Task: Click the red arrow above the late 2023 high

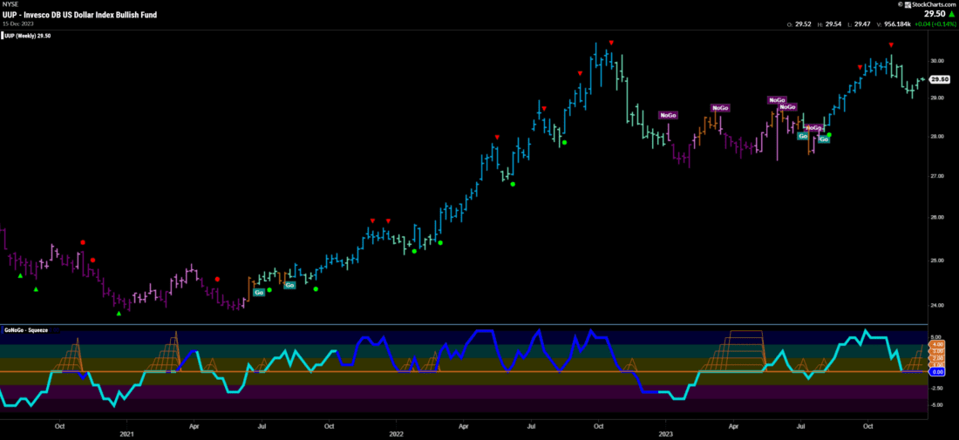Action: 890,44
